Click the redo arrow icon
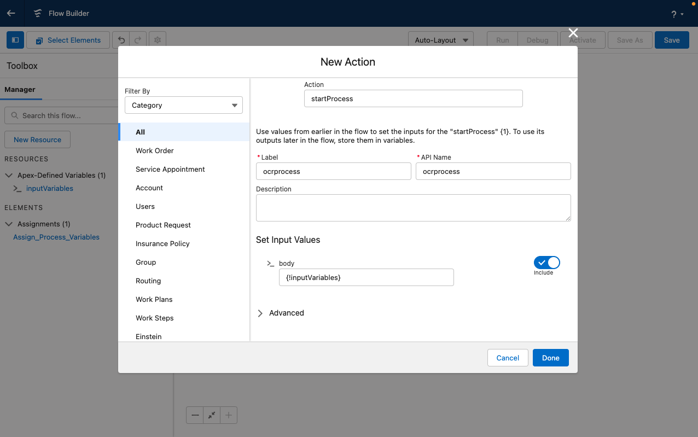 (x=138, y=40)
